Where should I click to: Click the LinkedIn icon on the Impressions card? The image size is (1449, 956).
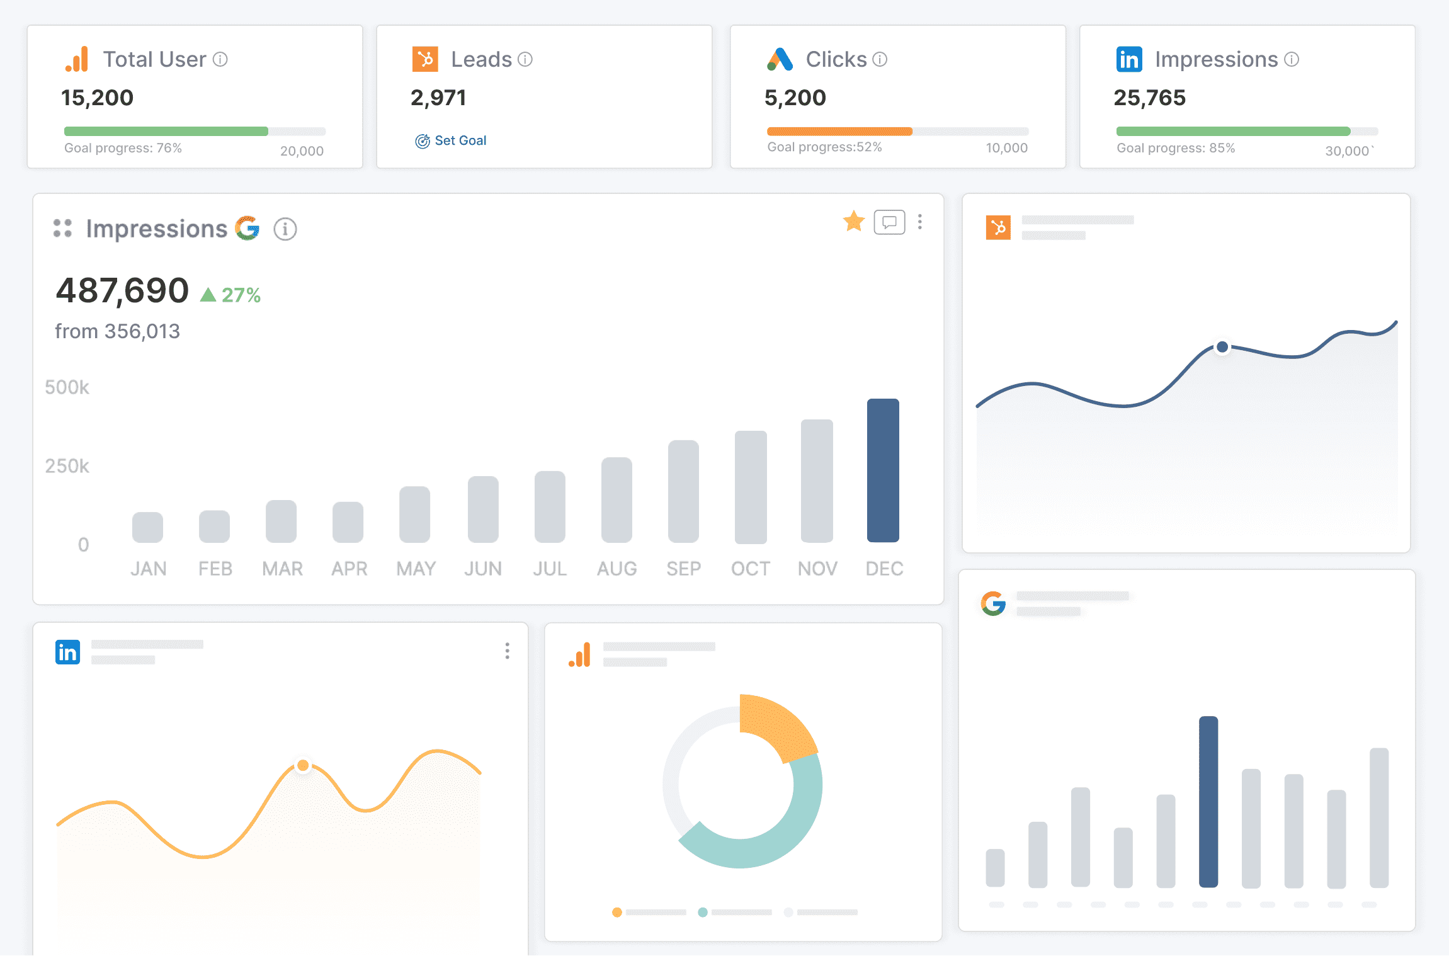coord(1128,59)
